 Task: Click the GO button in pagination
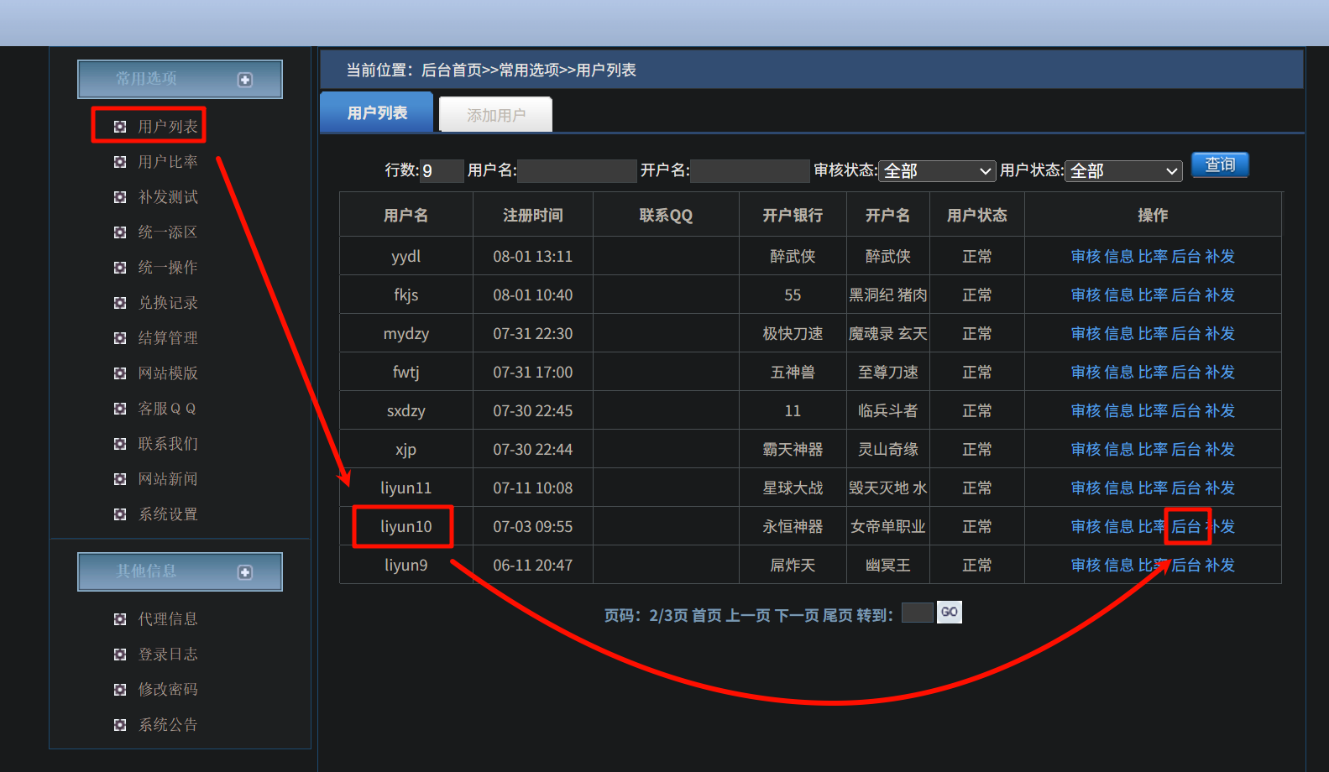(x=949, y=613)
